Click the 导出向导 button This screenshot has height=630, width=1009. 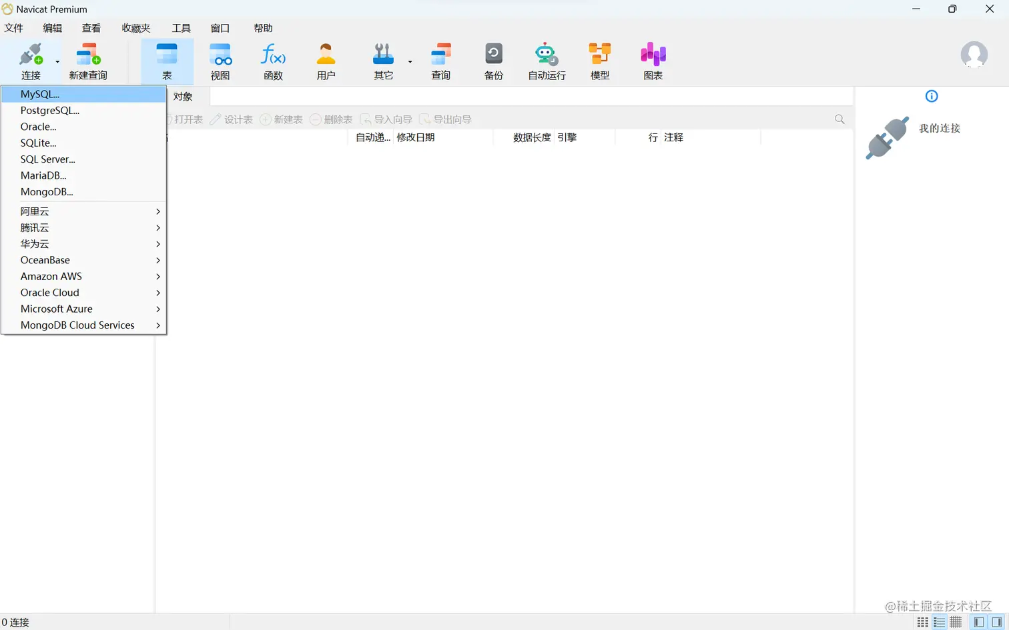click(x=445, y=119)
